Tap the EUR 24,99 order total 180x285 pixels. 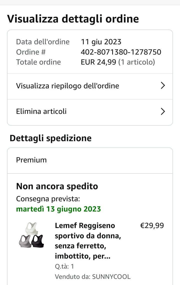(98, 62)
